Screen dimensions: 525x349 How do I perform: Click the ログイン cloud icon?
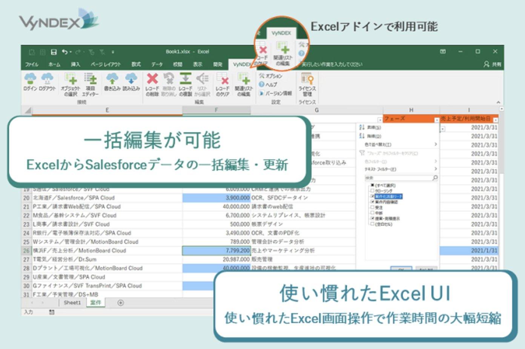coord(30,79)
